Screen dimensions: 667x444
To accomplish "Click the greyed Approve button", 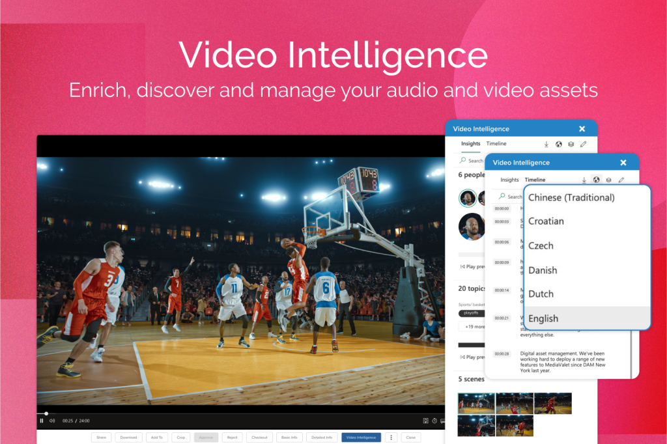I will [x=206, y=437].
